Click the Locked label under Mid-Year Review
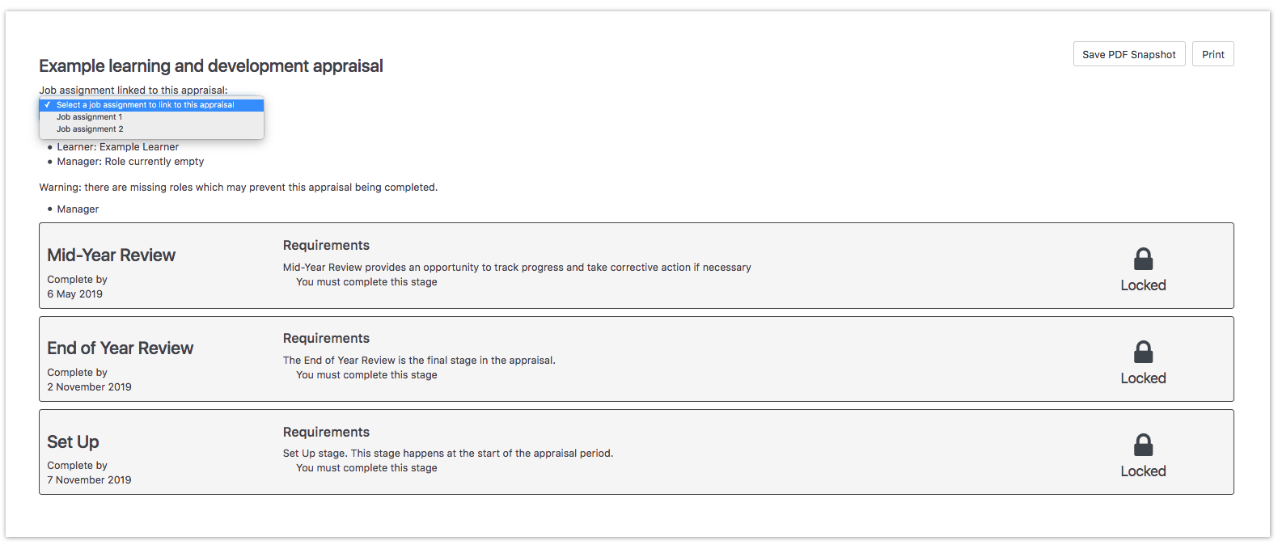This screenshot has height=549, width=1278. point(1143,285)
